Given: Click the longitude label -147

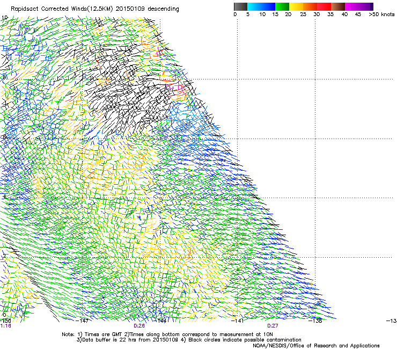Looking at the screenshot, I should (82, 321).
